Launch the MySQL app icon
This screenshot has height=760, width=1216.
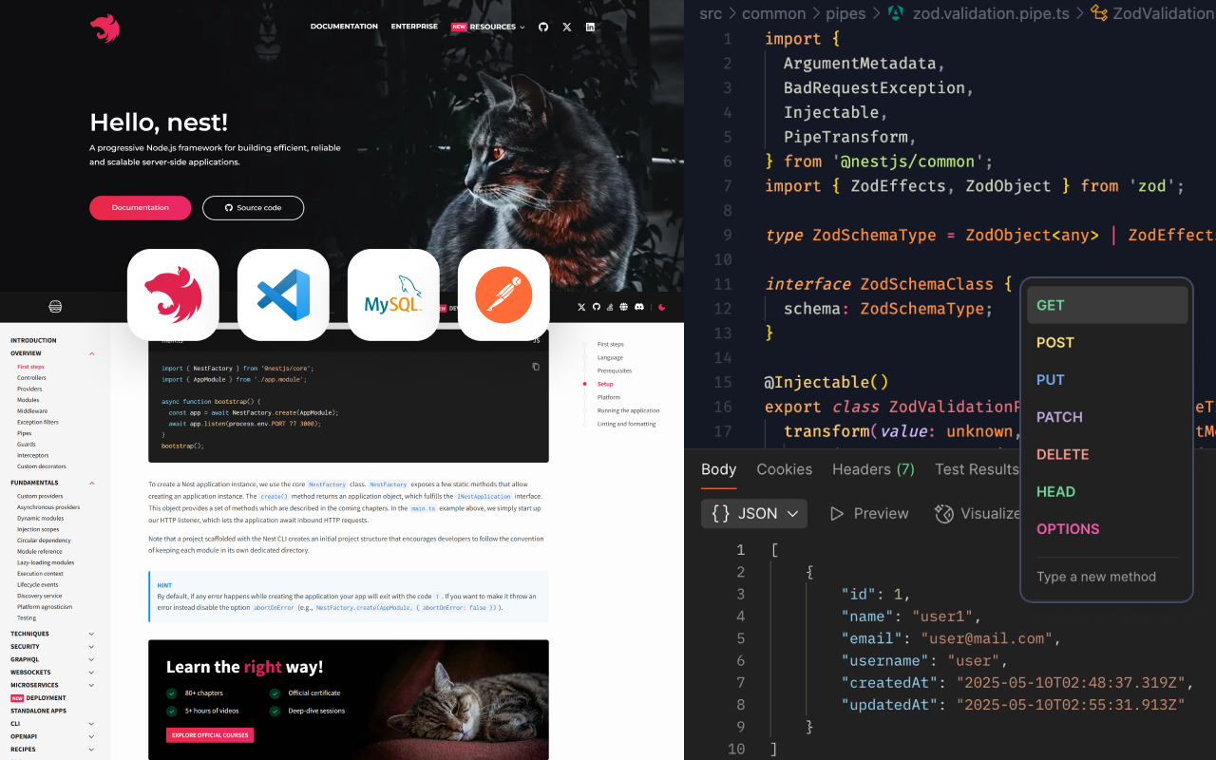pyautogui.click(x=393, y=294)
